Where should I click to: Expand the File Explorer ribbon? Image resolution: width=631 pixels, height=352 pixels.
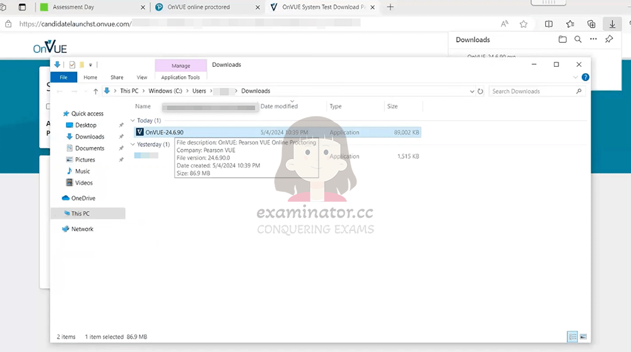(575, 77)
